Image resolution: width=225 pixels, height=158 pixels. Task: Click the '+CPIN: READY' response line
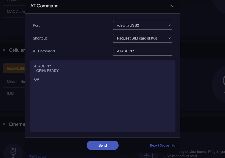pyautogui.click(x=46, y=71)
